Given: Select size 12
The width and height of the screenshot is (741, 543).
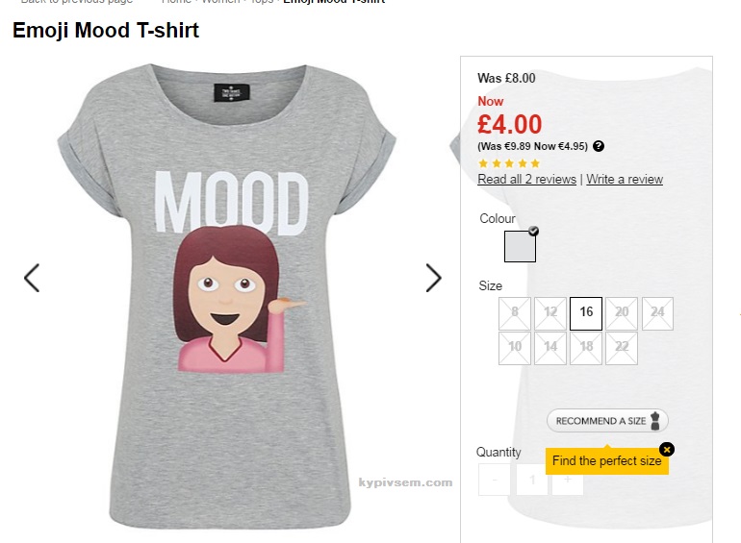Looking at the screenshot, I should pyautogui.click(x=550, y=313).
